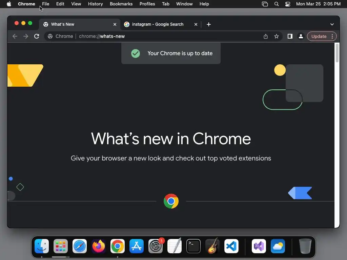
Task: Click the green checkmark status icon
Action: tap(136, 53)
